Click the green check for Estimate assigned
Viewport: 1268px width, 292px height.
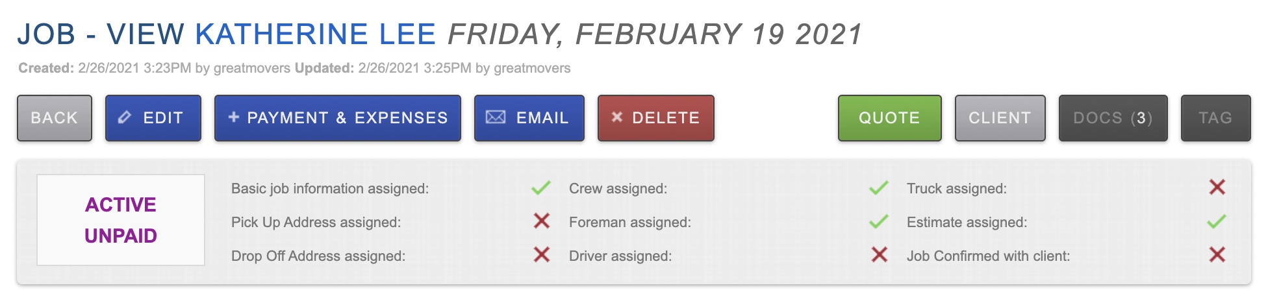click(x=1217, y=222)
